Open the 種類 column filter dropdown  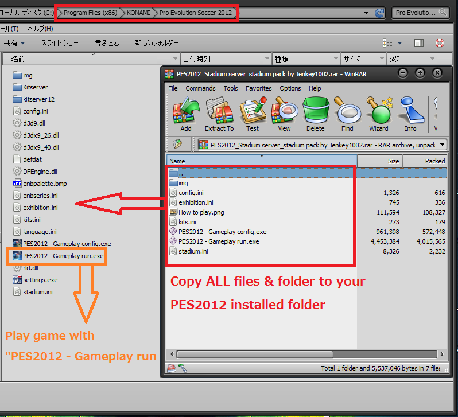[336, 59]
